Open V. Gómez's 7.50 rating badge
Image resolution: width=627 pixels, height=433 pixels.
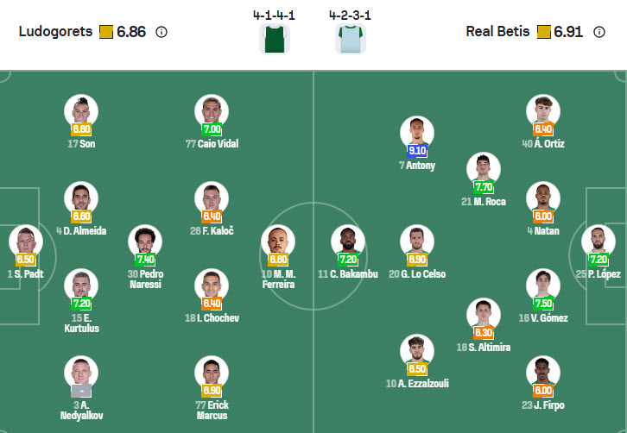click(543, 303)
